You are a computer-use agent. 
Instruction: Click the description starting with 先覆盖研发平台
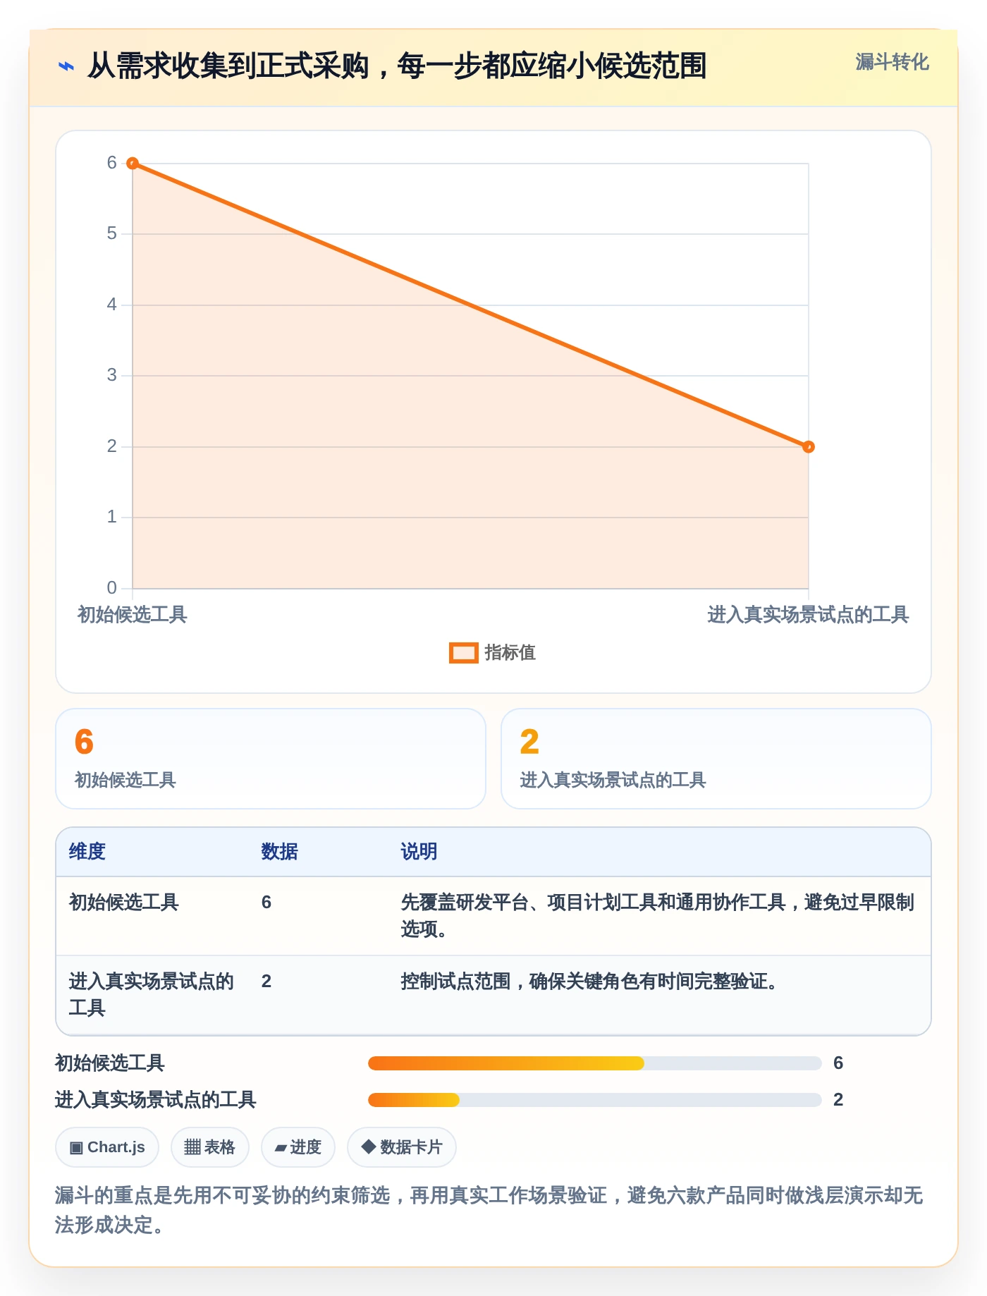coord(657,916)
